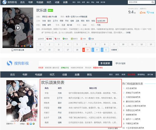156x130 pixels.
Task: Open episode 13
Action: [151, 44]
